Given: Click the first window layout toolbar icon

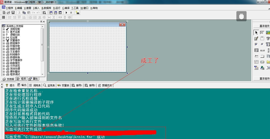Looking at the screenshot, I should point(51,13).
